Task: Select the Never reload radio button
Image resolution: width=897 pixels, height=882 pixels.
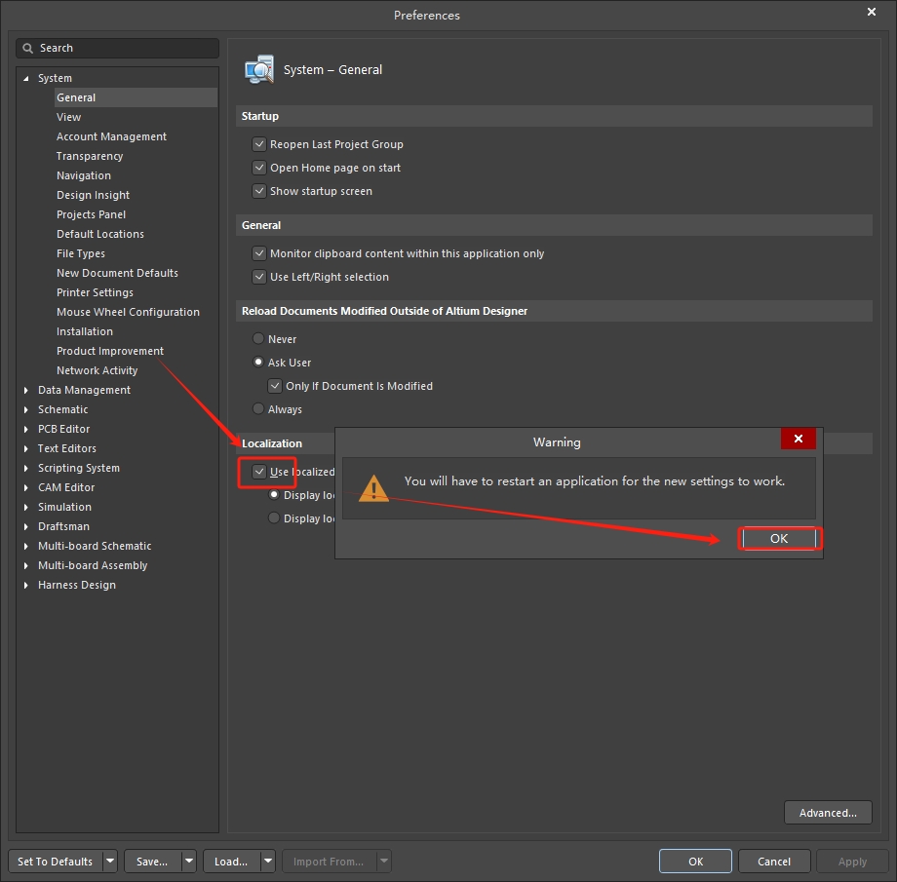Action: (258, 339)
